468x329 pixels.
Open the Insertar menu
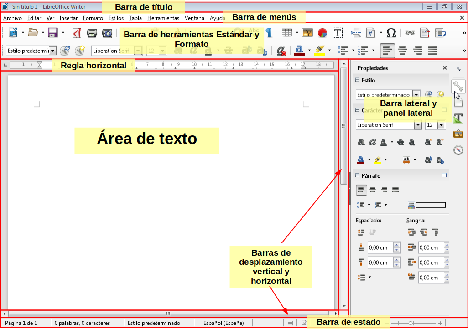tap(68, 18)
